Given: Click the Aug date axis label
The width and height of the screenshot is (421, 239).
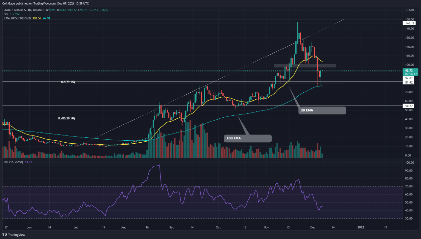Looking at the screenshot, I should point(124,227).
